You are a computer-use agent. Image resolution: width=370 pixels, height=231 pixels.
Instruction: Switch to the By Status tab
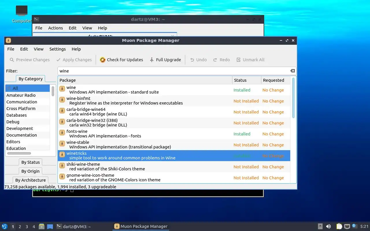click(x=30, y=162)
